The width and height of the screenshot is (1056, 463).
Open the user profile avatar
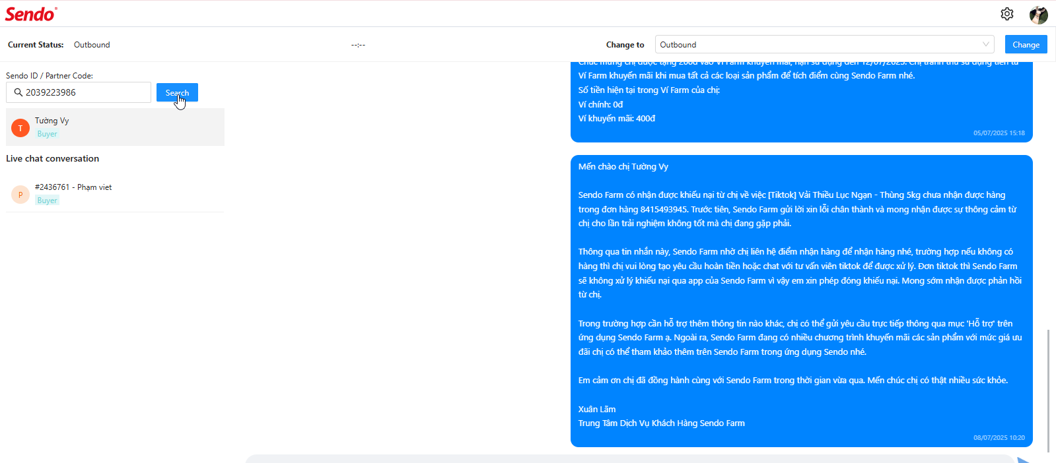1038,15
